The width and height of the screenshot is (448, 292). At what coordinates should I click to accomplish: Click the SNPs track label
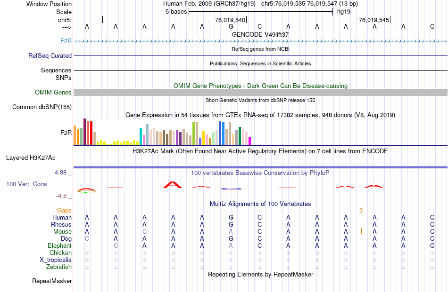pyautogui.click(x=64, y=78)
